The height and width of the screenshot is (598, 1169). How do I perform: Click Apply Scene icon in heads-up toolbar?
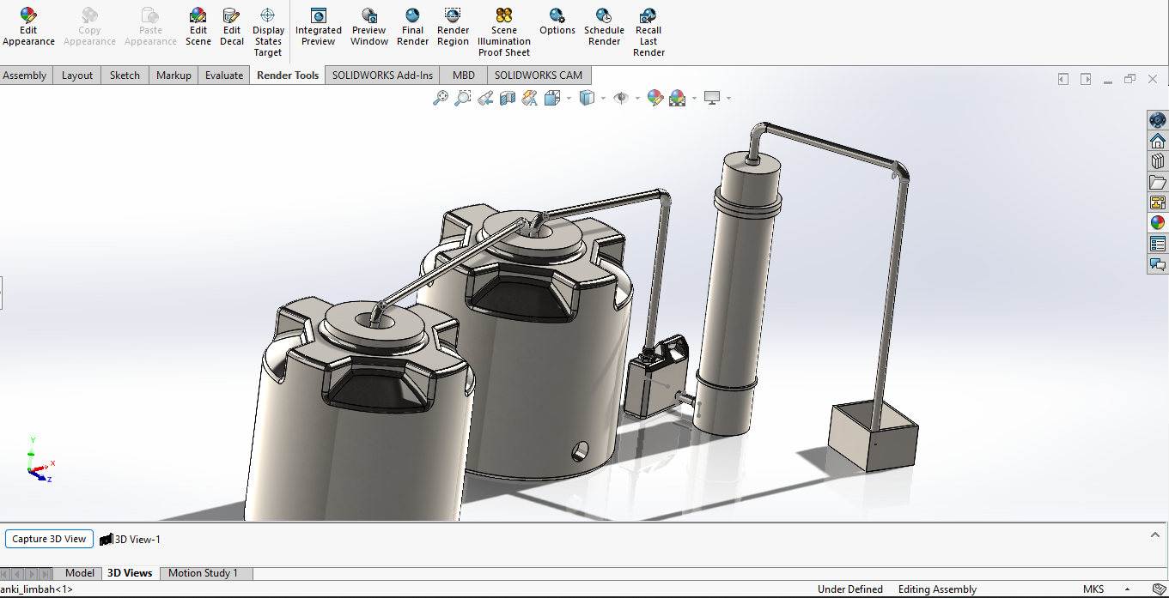(677, 98)
